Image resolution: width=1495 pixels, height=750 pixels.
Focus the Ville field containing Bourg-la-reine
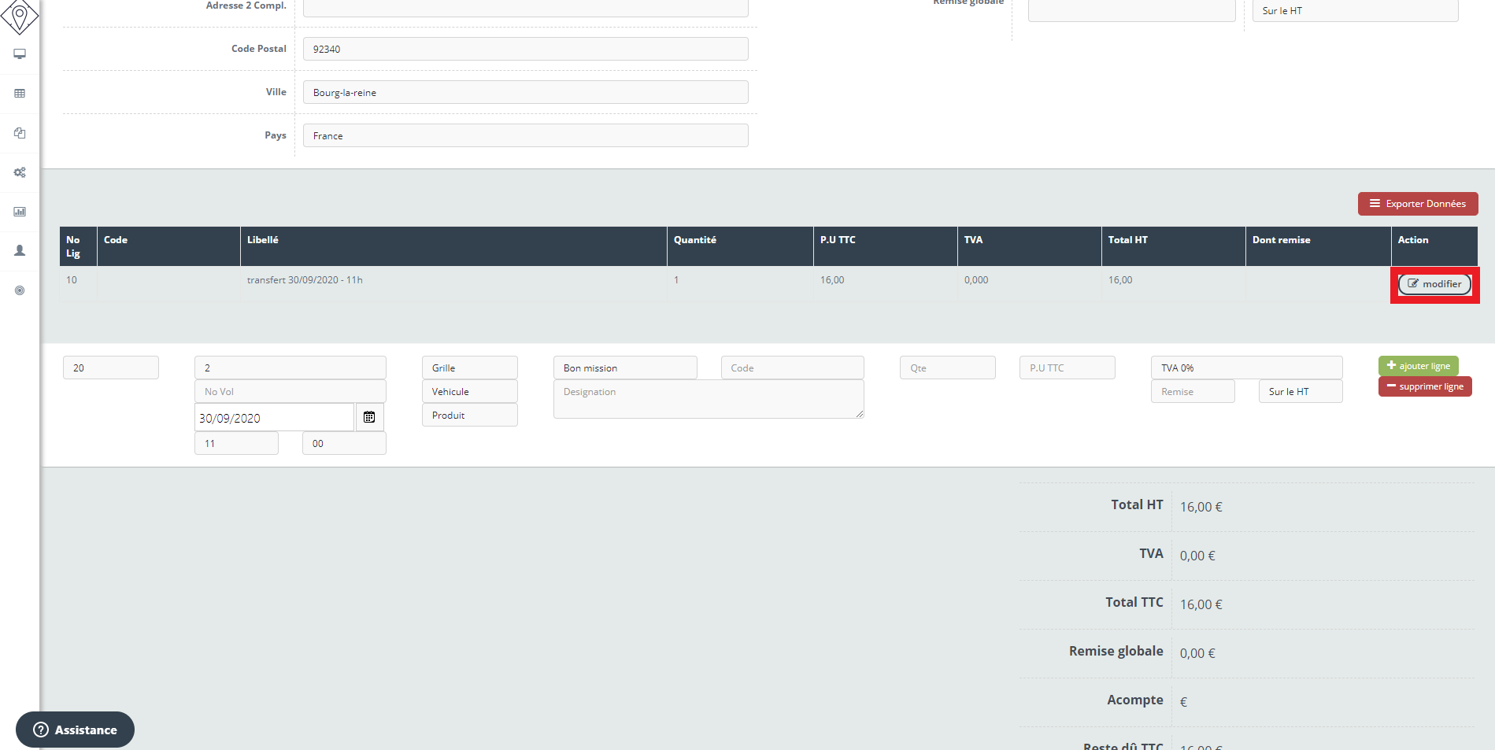coord(525,92)
